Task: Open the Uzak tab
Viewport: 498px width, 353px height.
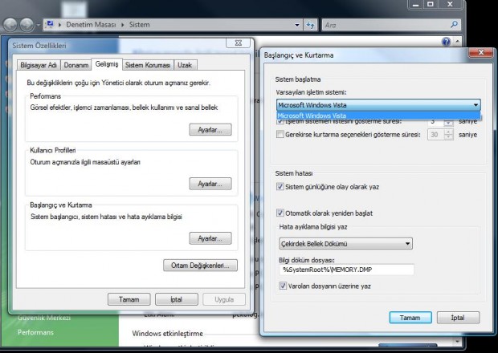Action: pos(185,65)
